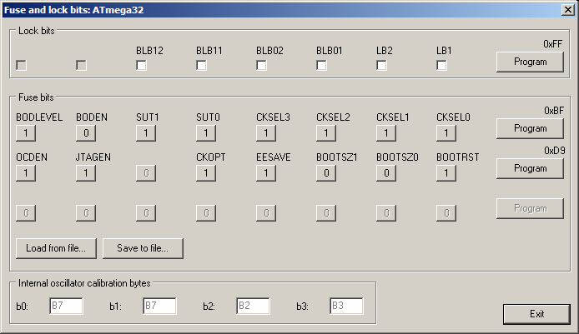Enable the LB1 lock bit checkbox
This screenshot has width=579, height=334.
tap(441, 66)
